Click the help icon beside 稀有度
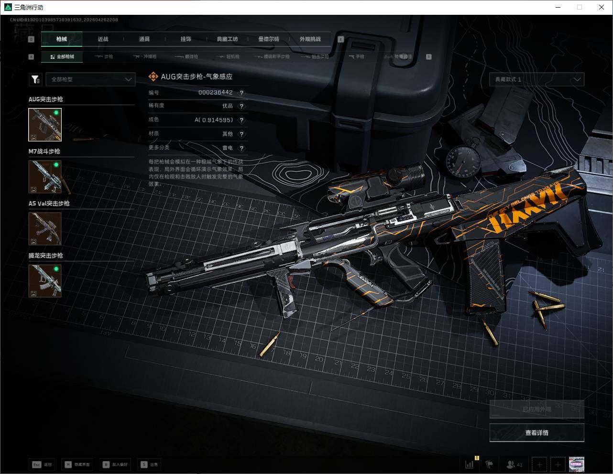613x474 pixels. tap(241, 106)
